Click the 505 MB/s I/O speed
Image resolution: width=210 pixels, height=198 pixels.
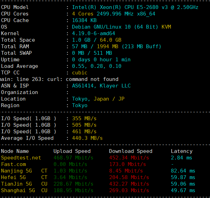click(x=84, y=125)
